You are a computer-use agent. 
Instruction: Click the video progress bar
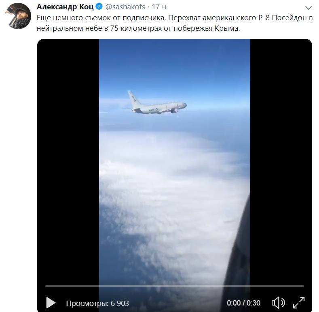(175, 286)
